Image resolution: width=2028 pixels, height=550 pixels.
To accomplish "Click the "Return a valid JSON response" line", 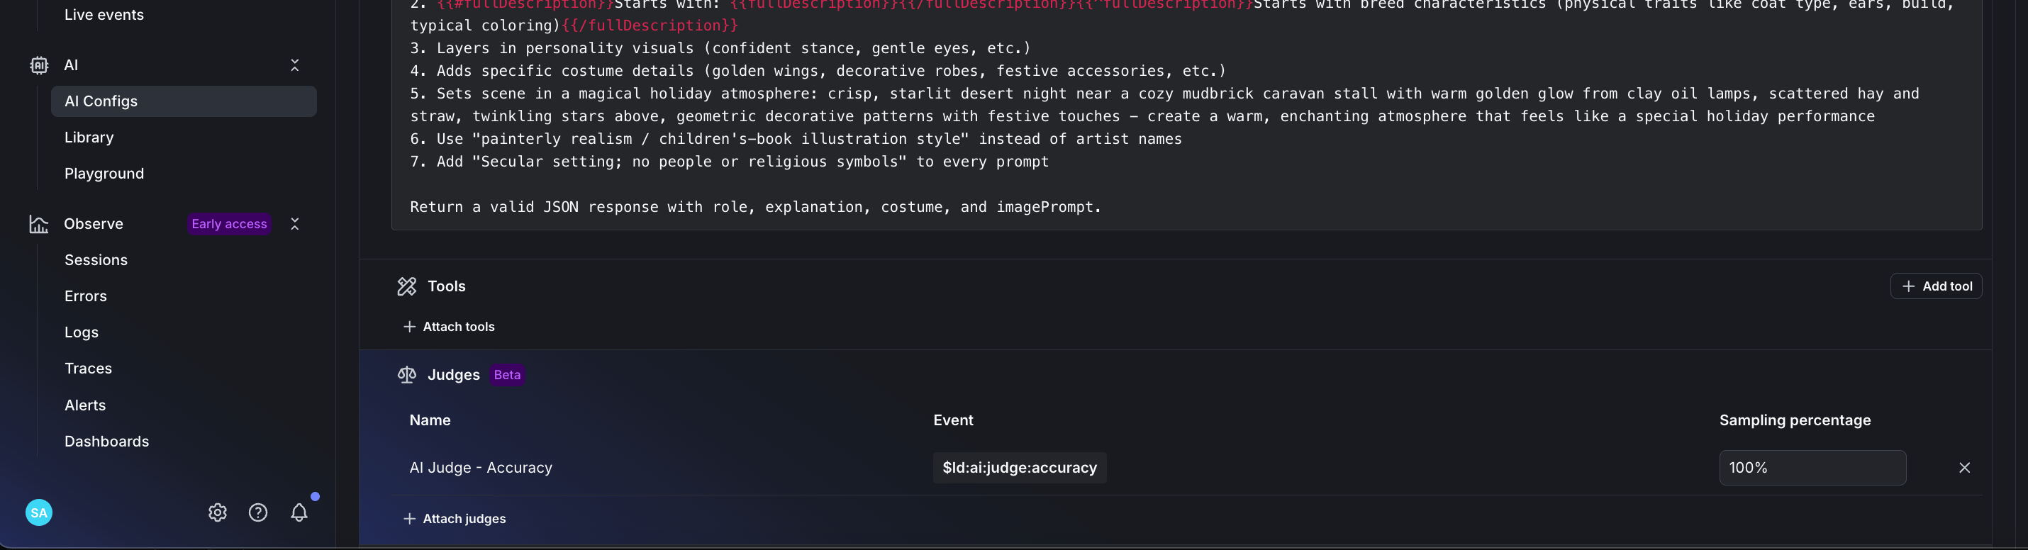I will (756, 207).
